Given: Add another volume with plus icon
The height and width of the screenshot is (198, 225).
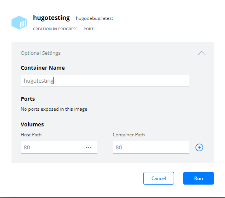Looking at the screenshot, I should (x=199, y=147).
